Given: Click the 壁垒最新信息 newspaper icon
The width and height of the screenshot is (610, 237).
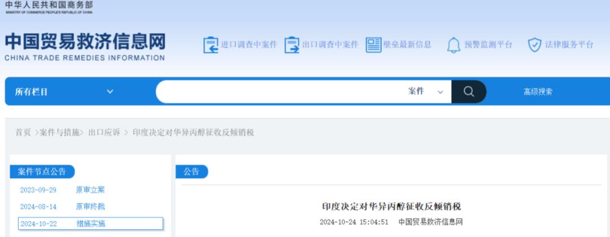Looking at the screenshot, I should pyautogui.click(x=373, y=45).
